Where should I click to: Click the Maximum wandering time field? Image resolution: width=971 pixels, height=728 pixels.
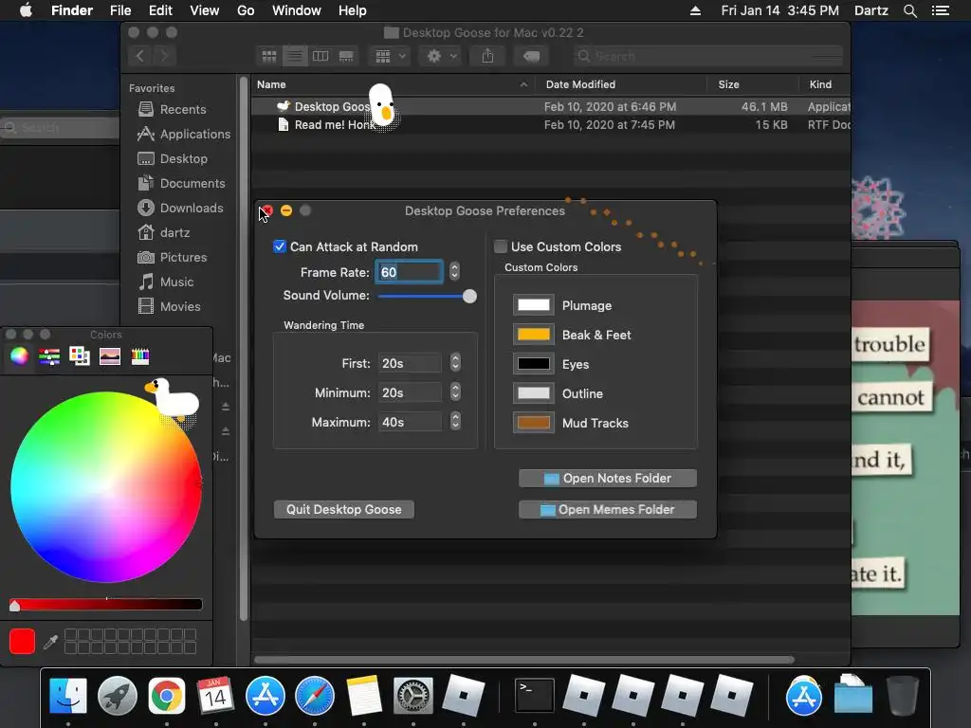410,422
